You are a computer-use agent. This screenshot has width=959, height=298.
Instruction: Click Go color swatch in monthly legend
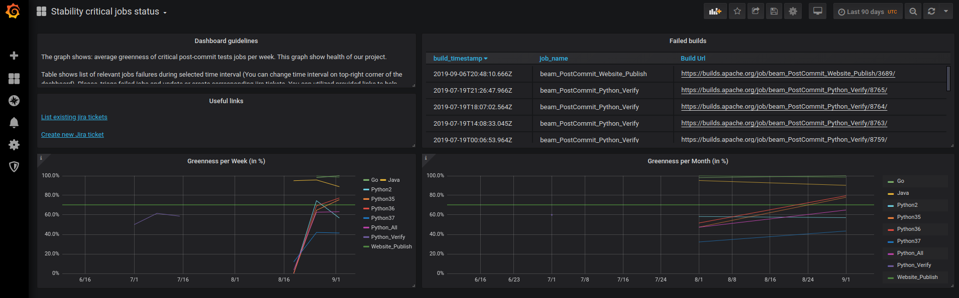click(891, 182)
